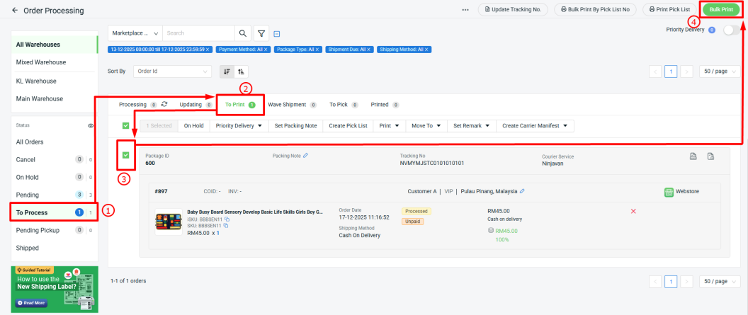Sort orders in descending order icon
Viewport: 748px width, 315px height.
(x=227, y=71)
